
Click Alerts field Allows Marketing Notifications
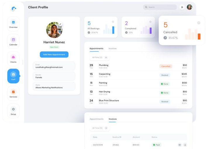pos(54,86)
